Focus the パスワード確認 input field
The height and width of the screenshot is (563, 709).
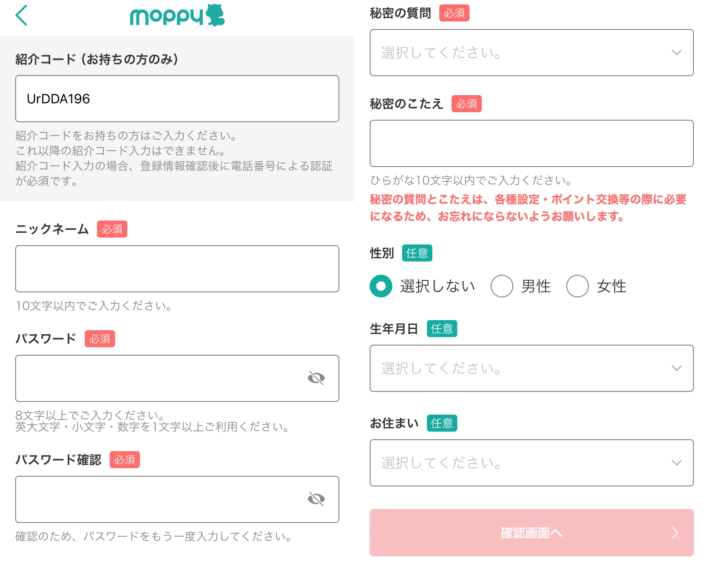(177, 499)
